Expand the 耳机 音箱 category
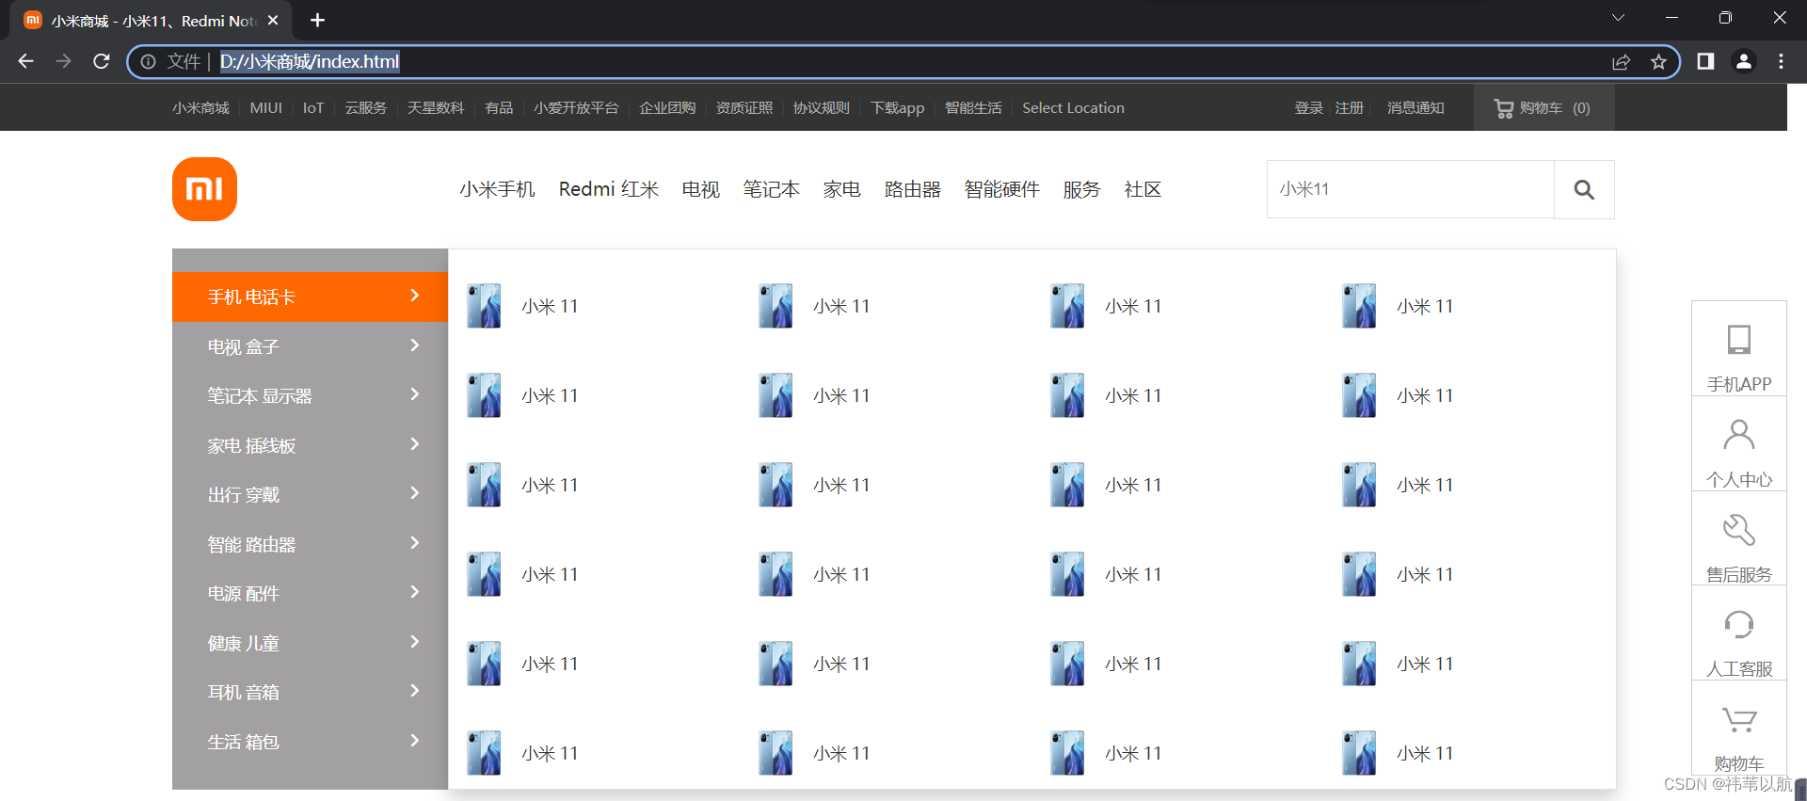The height and width of the screenshot is (801, 1807). coord(310,692)
